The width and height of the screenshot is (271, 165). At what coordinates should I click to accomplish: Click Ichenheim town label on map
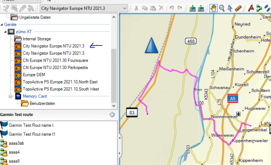tap(244, 51)
